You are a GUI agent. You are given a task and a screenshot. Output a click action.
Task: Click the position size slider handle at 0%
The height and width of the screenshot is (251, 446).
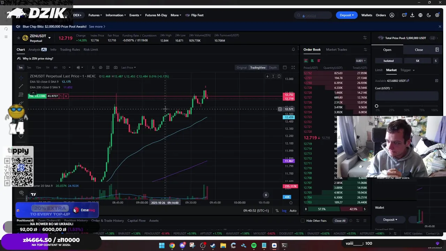coord(376,106)
